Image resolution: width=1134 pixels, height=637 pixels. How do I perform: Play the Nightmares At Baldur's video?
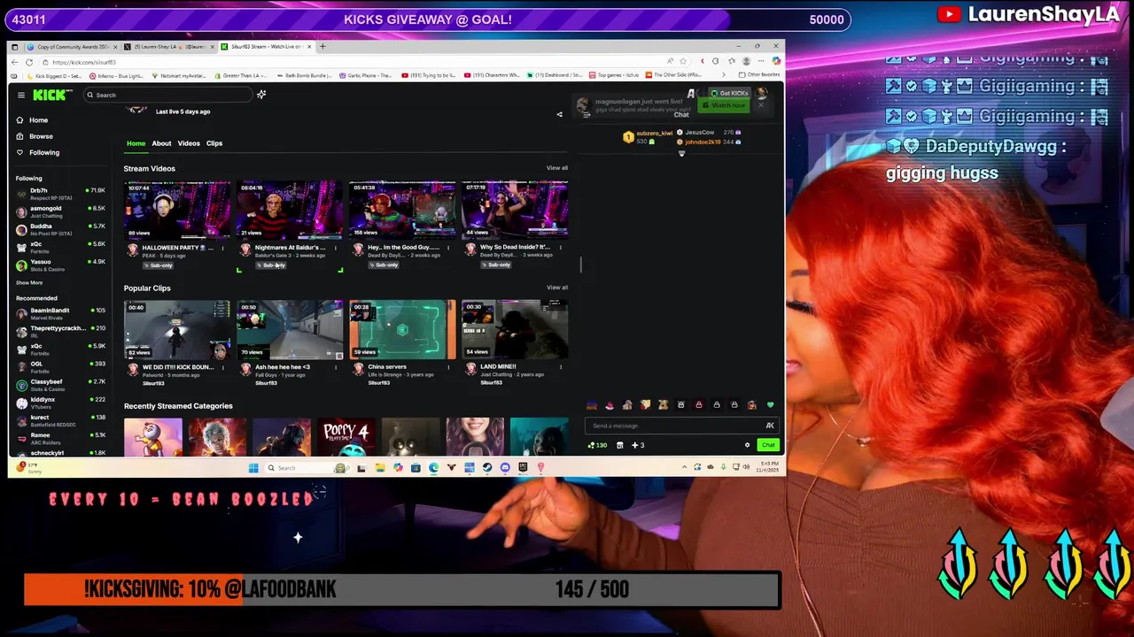click(x=290, y=211)
